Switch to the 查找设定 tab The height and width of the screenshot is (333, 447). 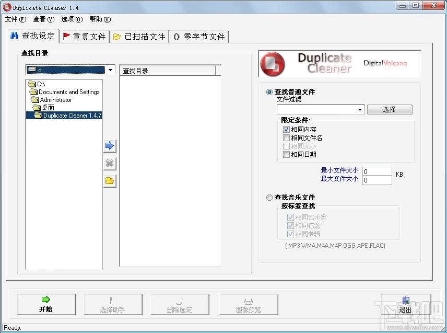pos(33,36)
